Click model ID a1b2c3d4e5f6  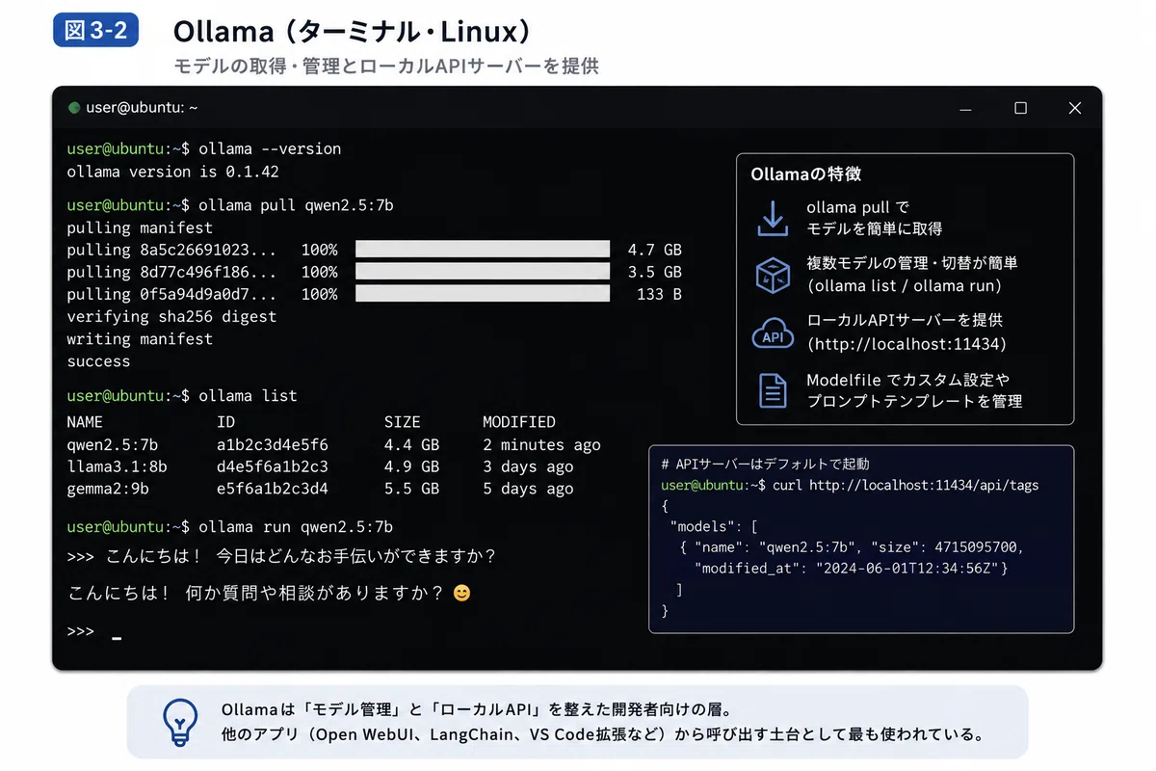tap(273, 444)
